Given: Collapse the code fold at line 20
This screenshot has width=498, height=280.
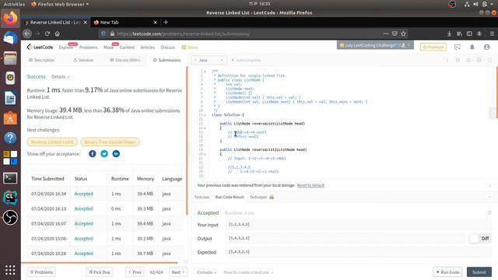Looking at the screenshot, I should pyautogui.click(x=205, y=154).
